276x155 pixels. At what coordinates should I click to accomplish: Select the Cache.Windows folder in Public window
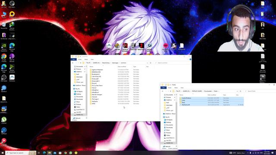[x=212, y=98]
